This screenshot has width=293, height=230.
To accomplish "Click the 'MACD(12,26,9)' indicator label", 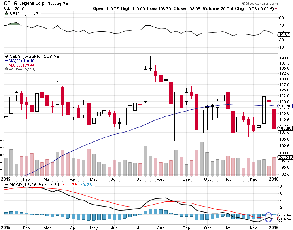I will 26,185.
